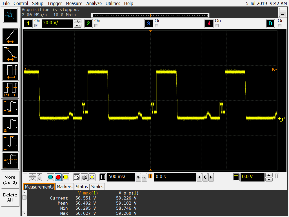This screenshot has width=289, height=217.
Task: Click the minimize button below the clock
Action: [282, 13]
